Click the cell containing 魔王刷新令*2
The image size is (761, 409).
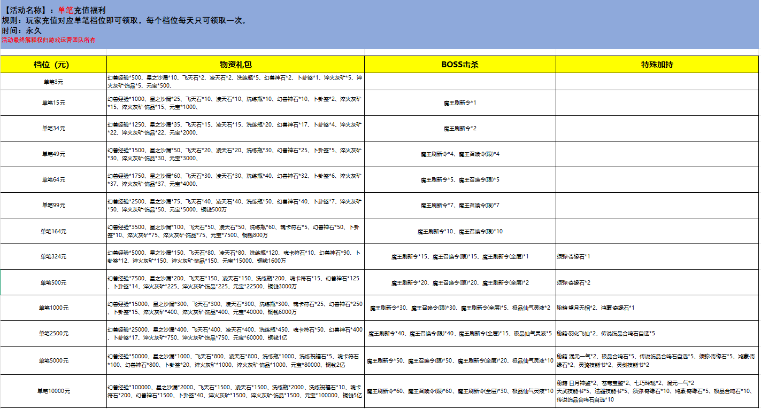click(460, 128)
